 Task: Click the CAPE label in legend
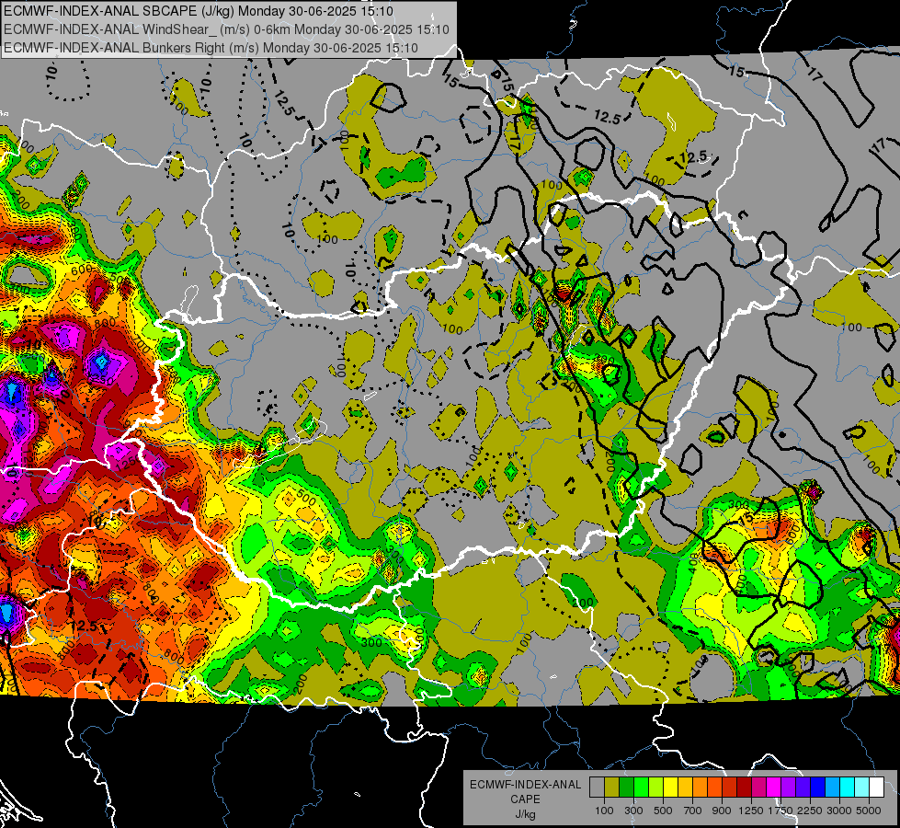525,799
